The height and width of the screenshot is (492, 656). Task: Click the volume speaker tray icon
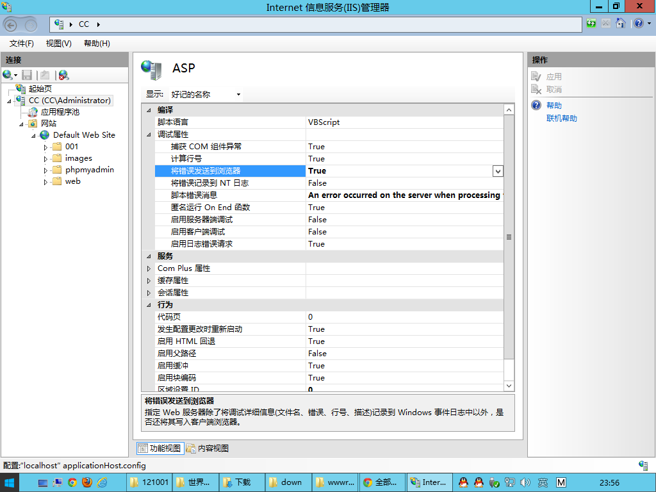click(525, 482)
